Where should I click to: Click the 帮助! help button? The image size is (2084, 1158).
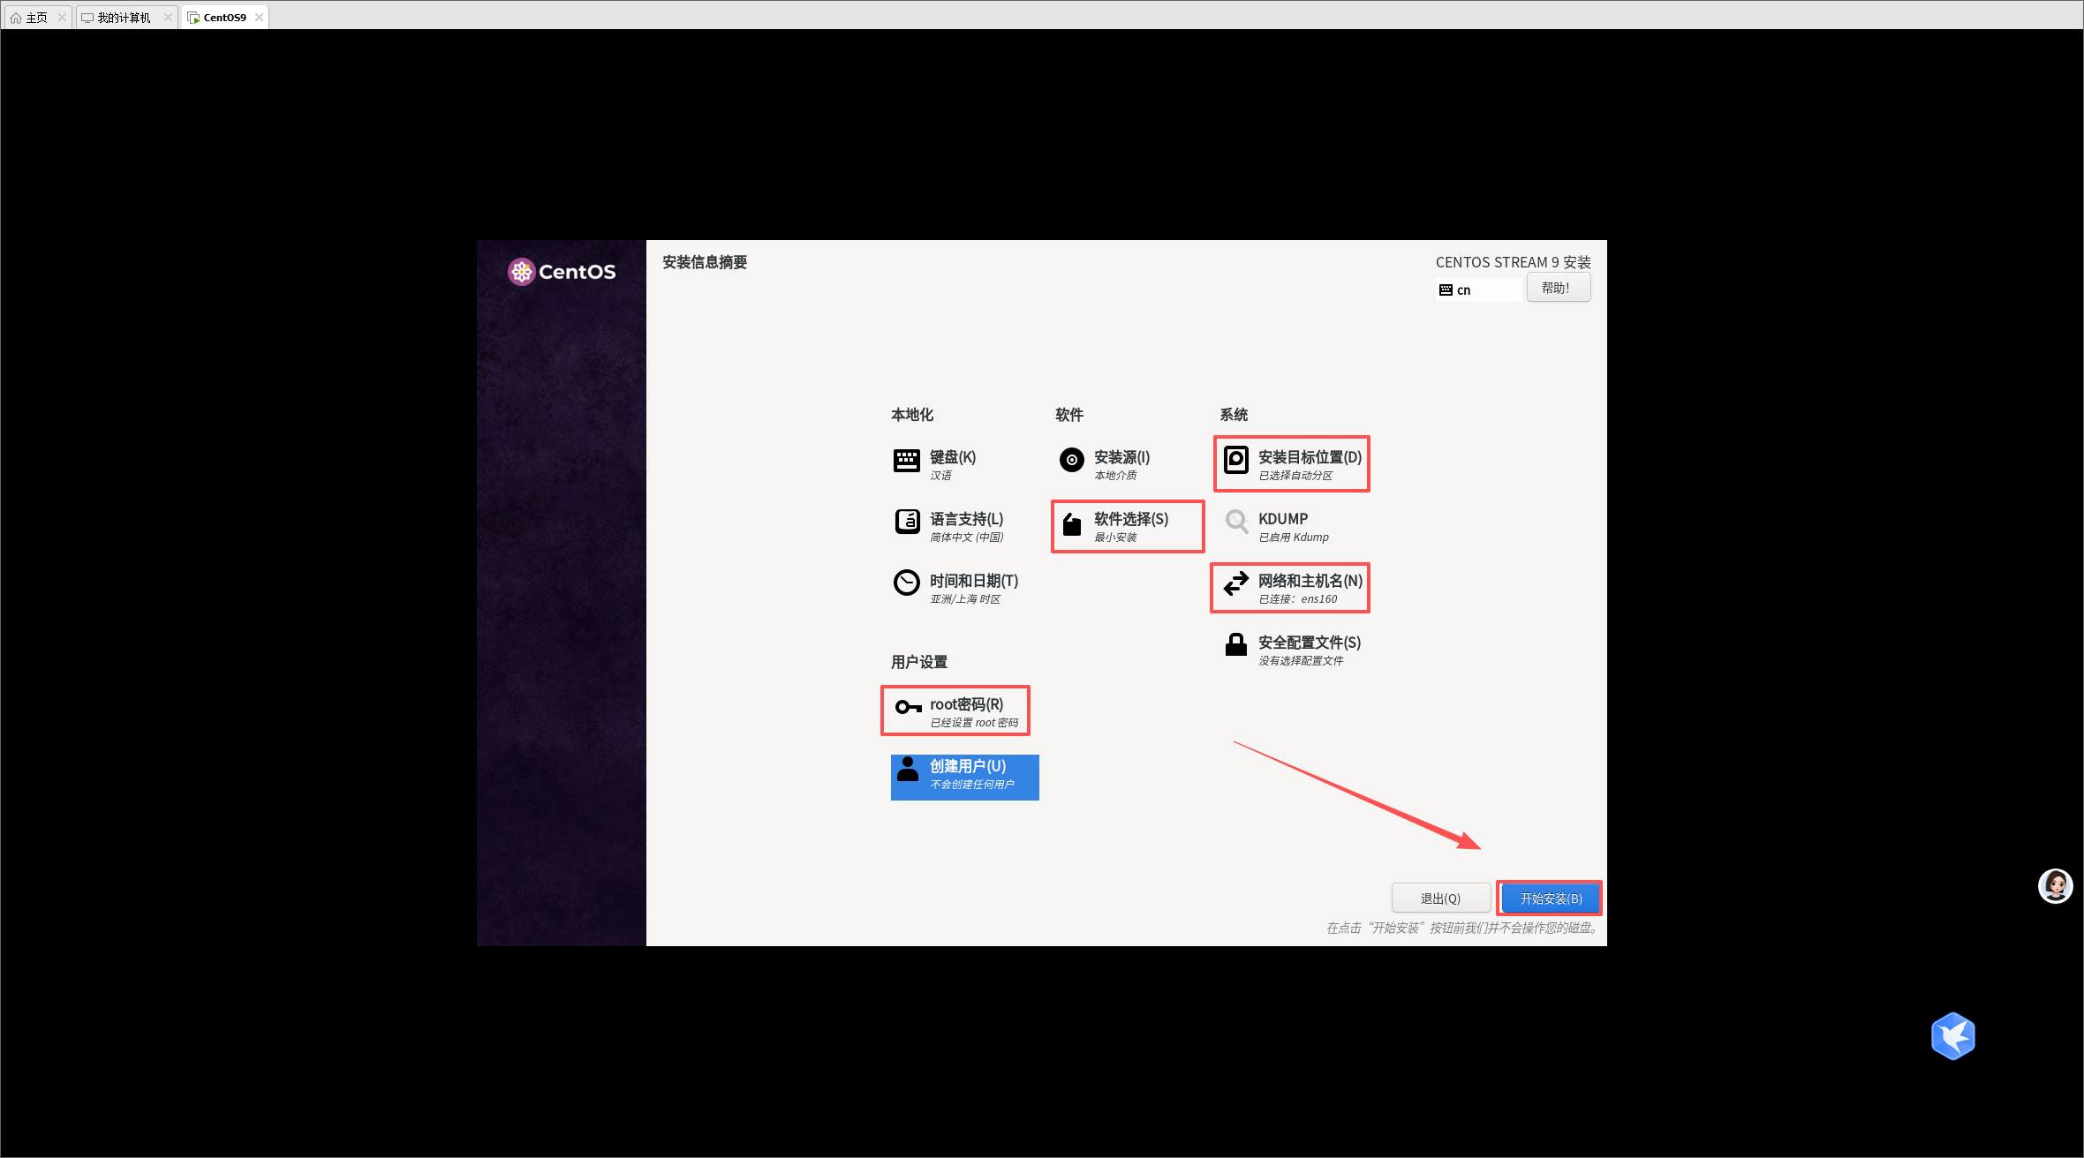[1559, 288]
